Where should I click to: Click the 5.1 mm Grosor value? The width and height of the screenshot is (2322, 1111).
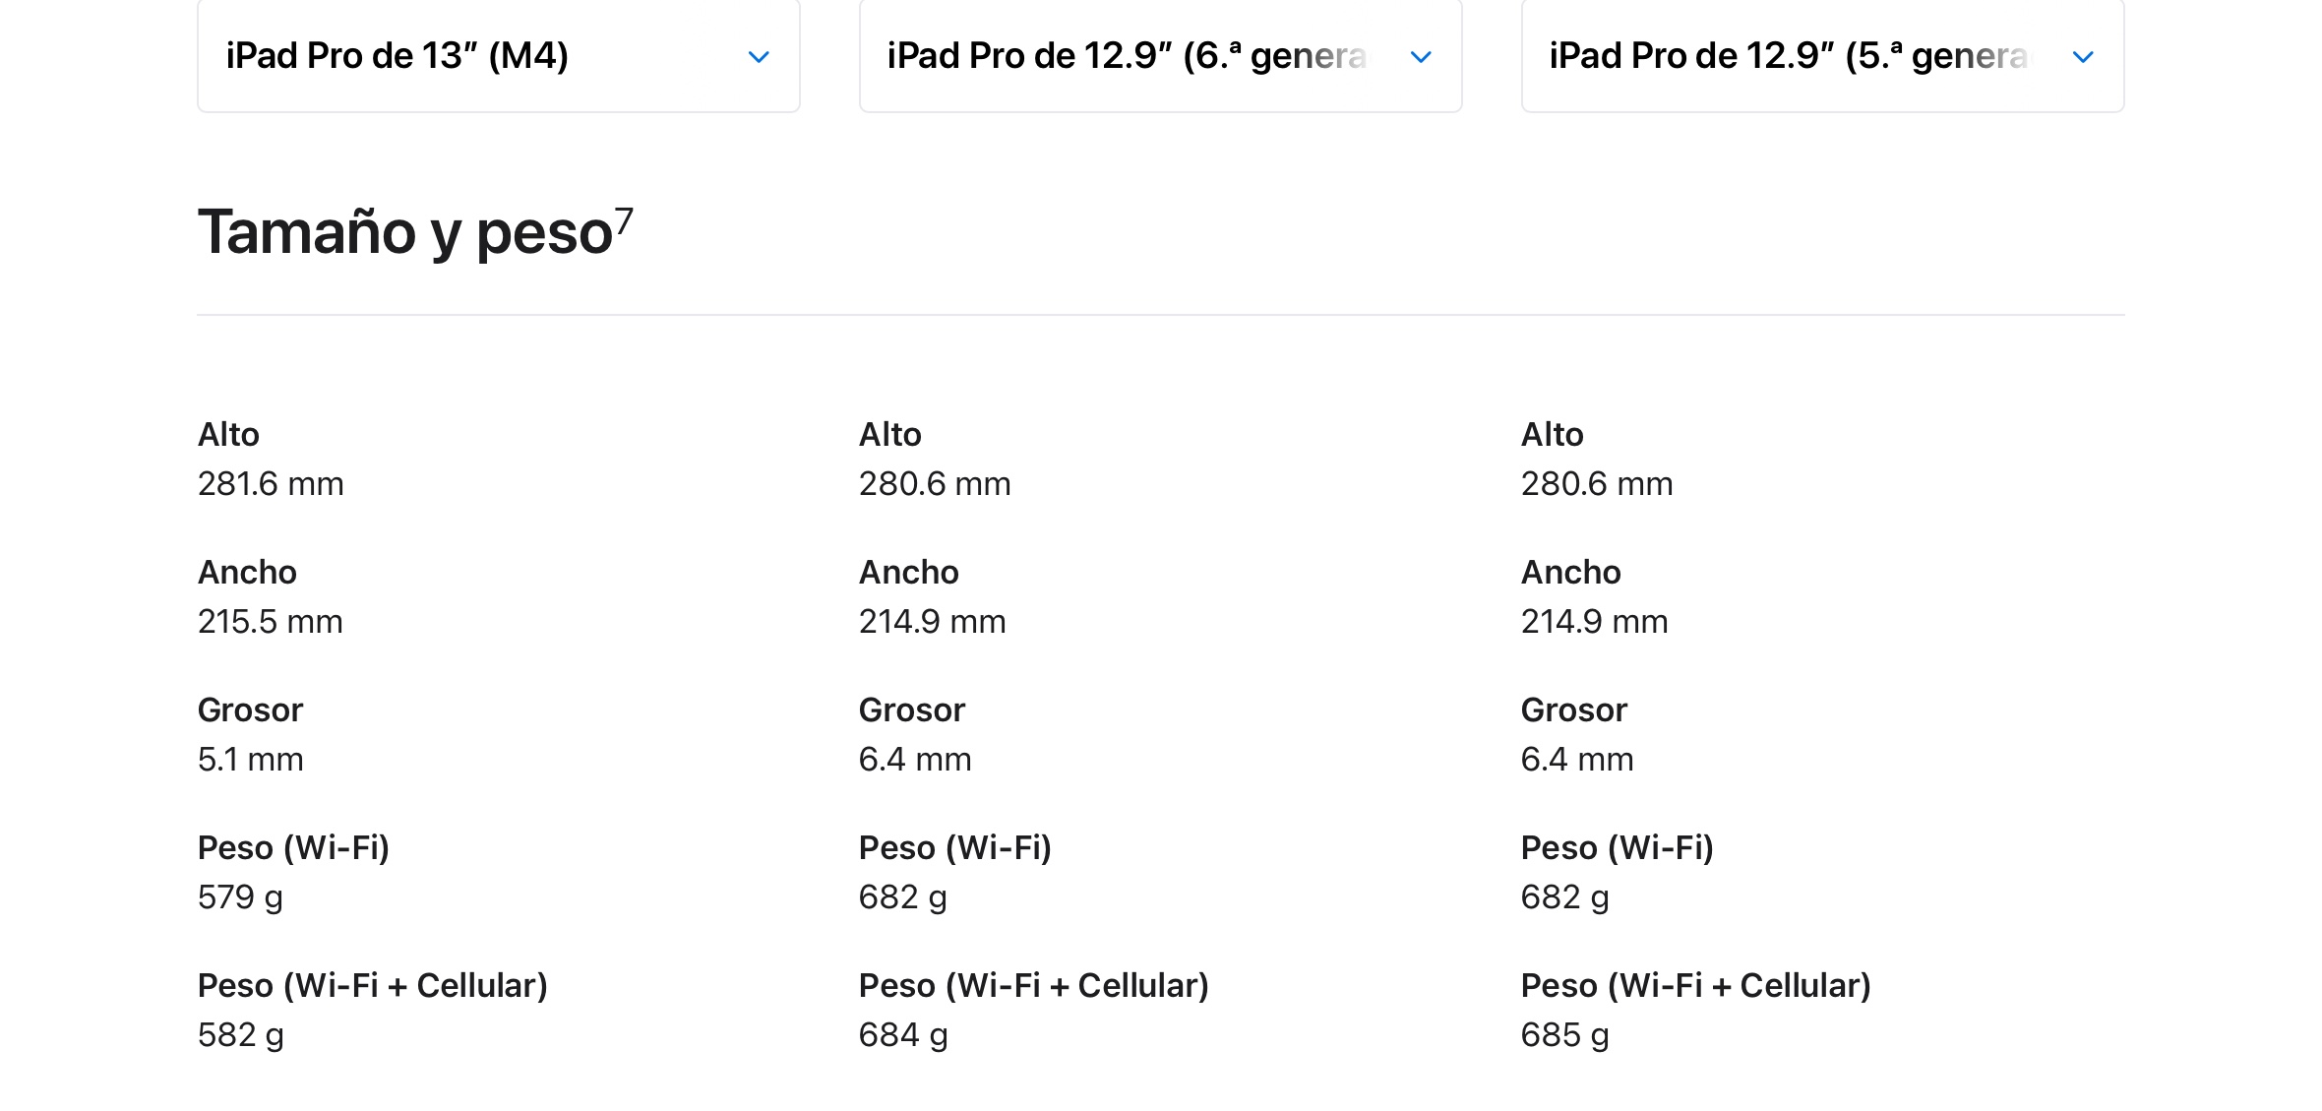pos(250,760)
